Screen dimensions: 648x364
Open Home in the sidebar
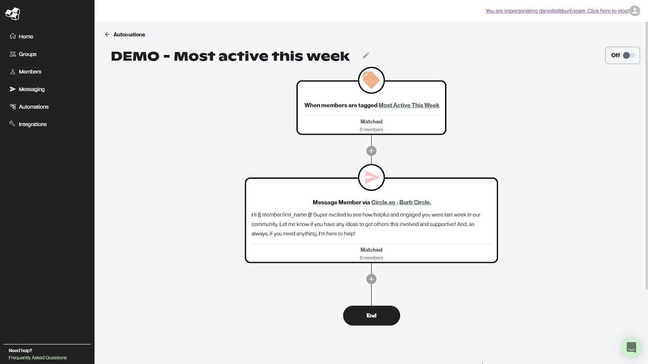[x=26, y=36]
